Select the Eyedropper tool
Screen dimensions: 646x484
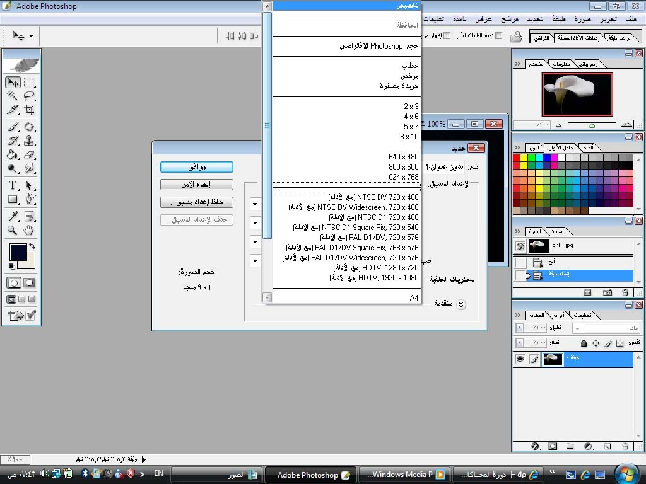click(x=13, y=216)
